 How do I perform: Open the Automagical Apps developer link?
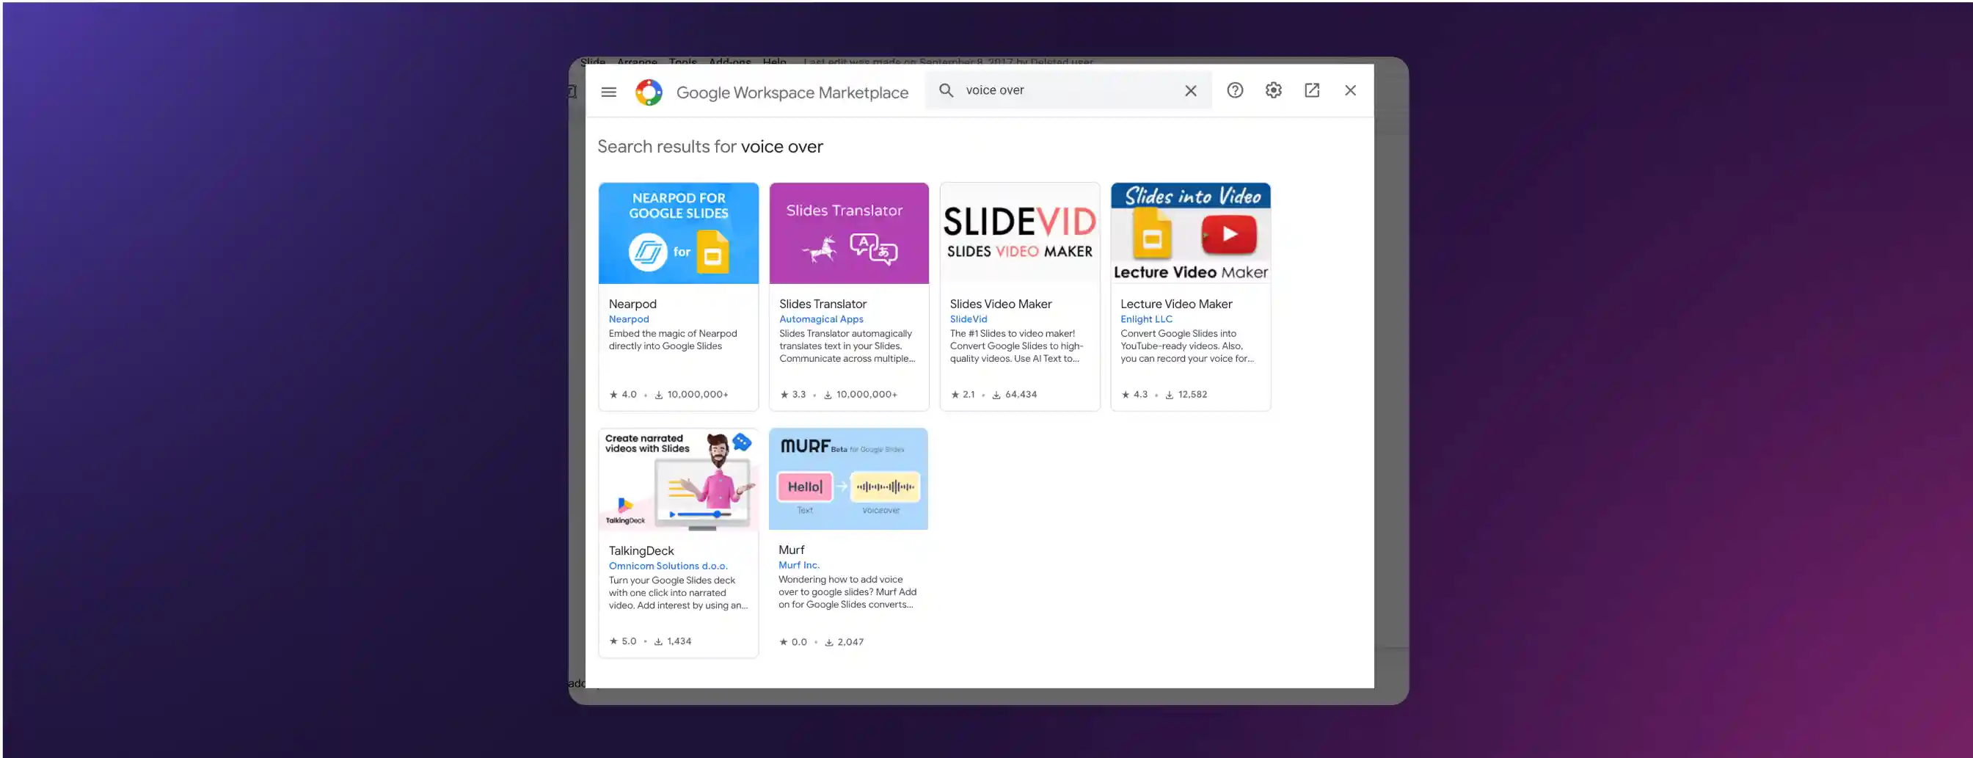tap(821, 319)
